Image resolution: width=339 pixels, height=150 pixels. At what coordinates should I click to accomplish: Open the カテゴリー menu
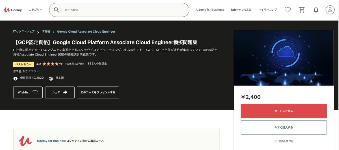[x=35, y=10]
